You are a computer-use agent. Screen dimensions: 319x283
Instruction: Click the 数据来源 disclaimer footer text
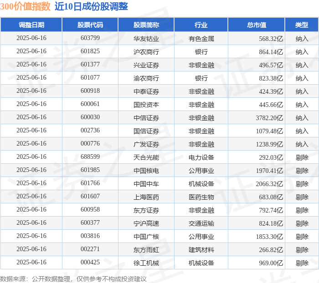[73, 279]
